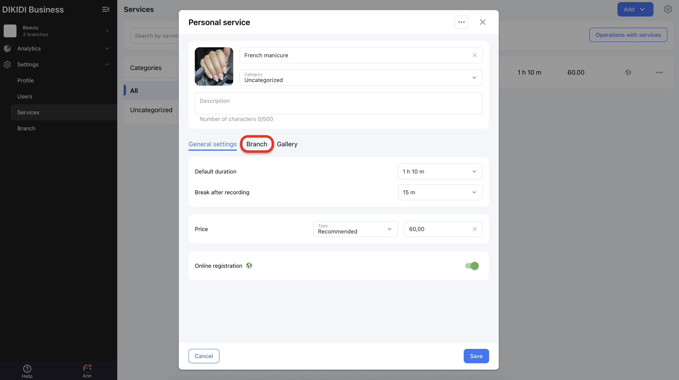Collapse the sidebar menu icon
The image size is (679, 380).
click(106, 9)
